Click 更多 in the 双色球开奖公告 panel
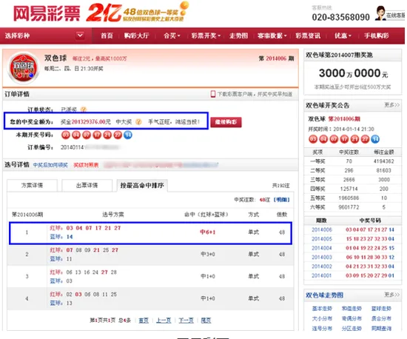The height and width of the screenshot is (339, 407). tap(391, 105)
